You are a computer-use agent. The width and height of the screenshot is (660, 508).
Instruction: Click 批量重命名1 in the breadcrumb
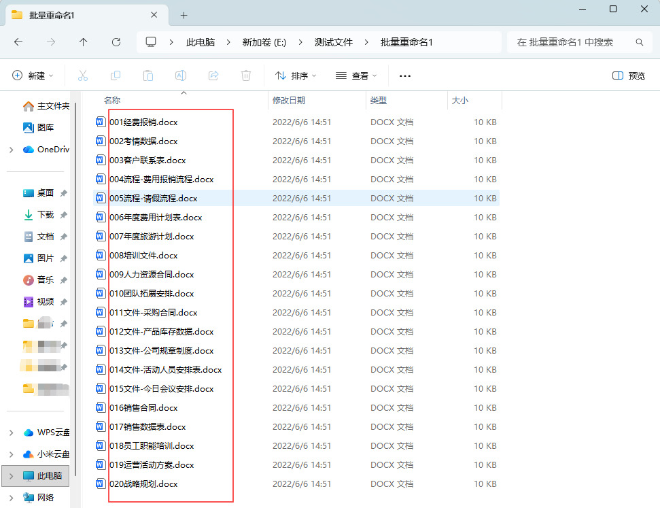click(406, 42)
